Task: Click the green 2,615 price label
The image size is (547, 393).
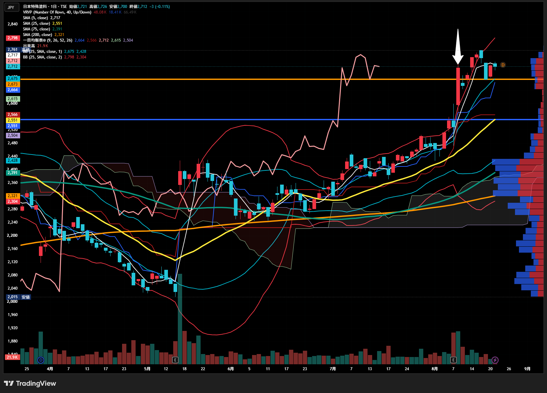Action: point(13,99)
